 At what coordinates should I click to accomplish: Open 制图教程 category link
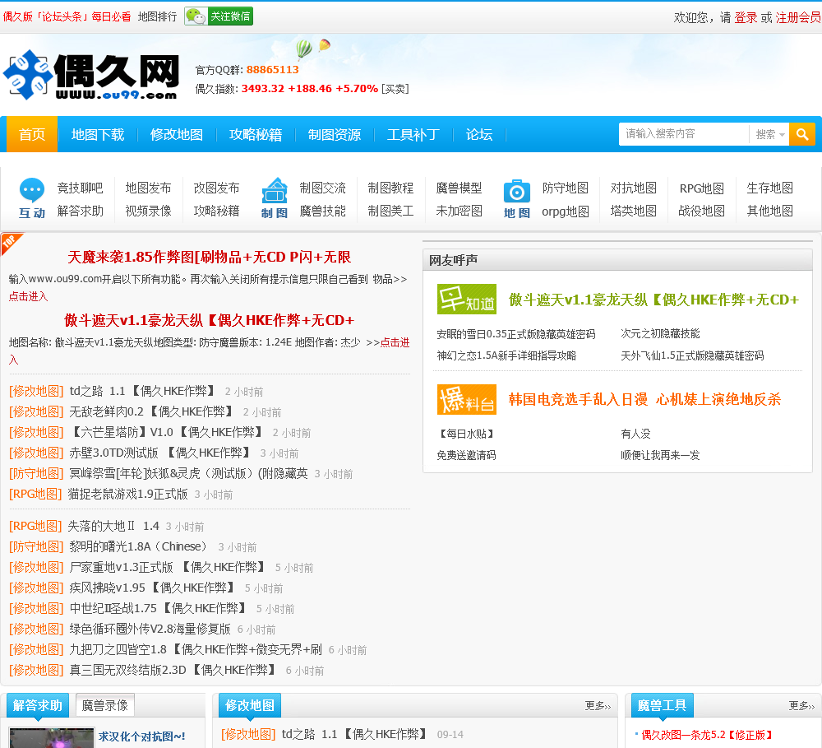click(390, 188)
